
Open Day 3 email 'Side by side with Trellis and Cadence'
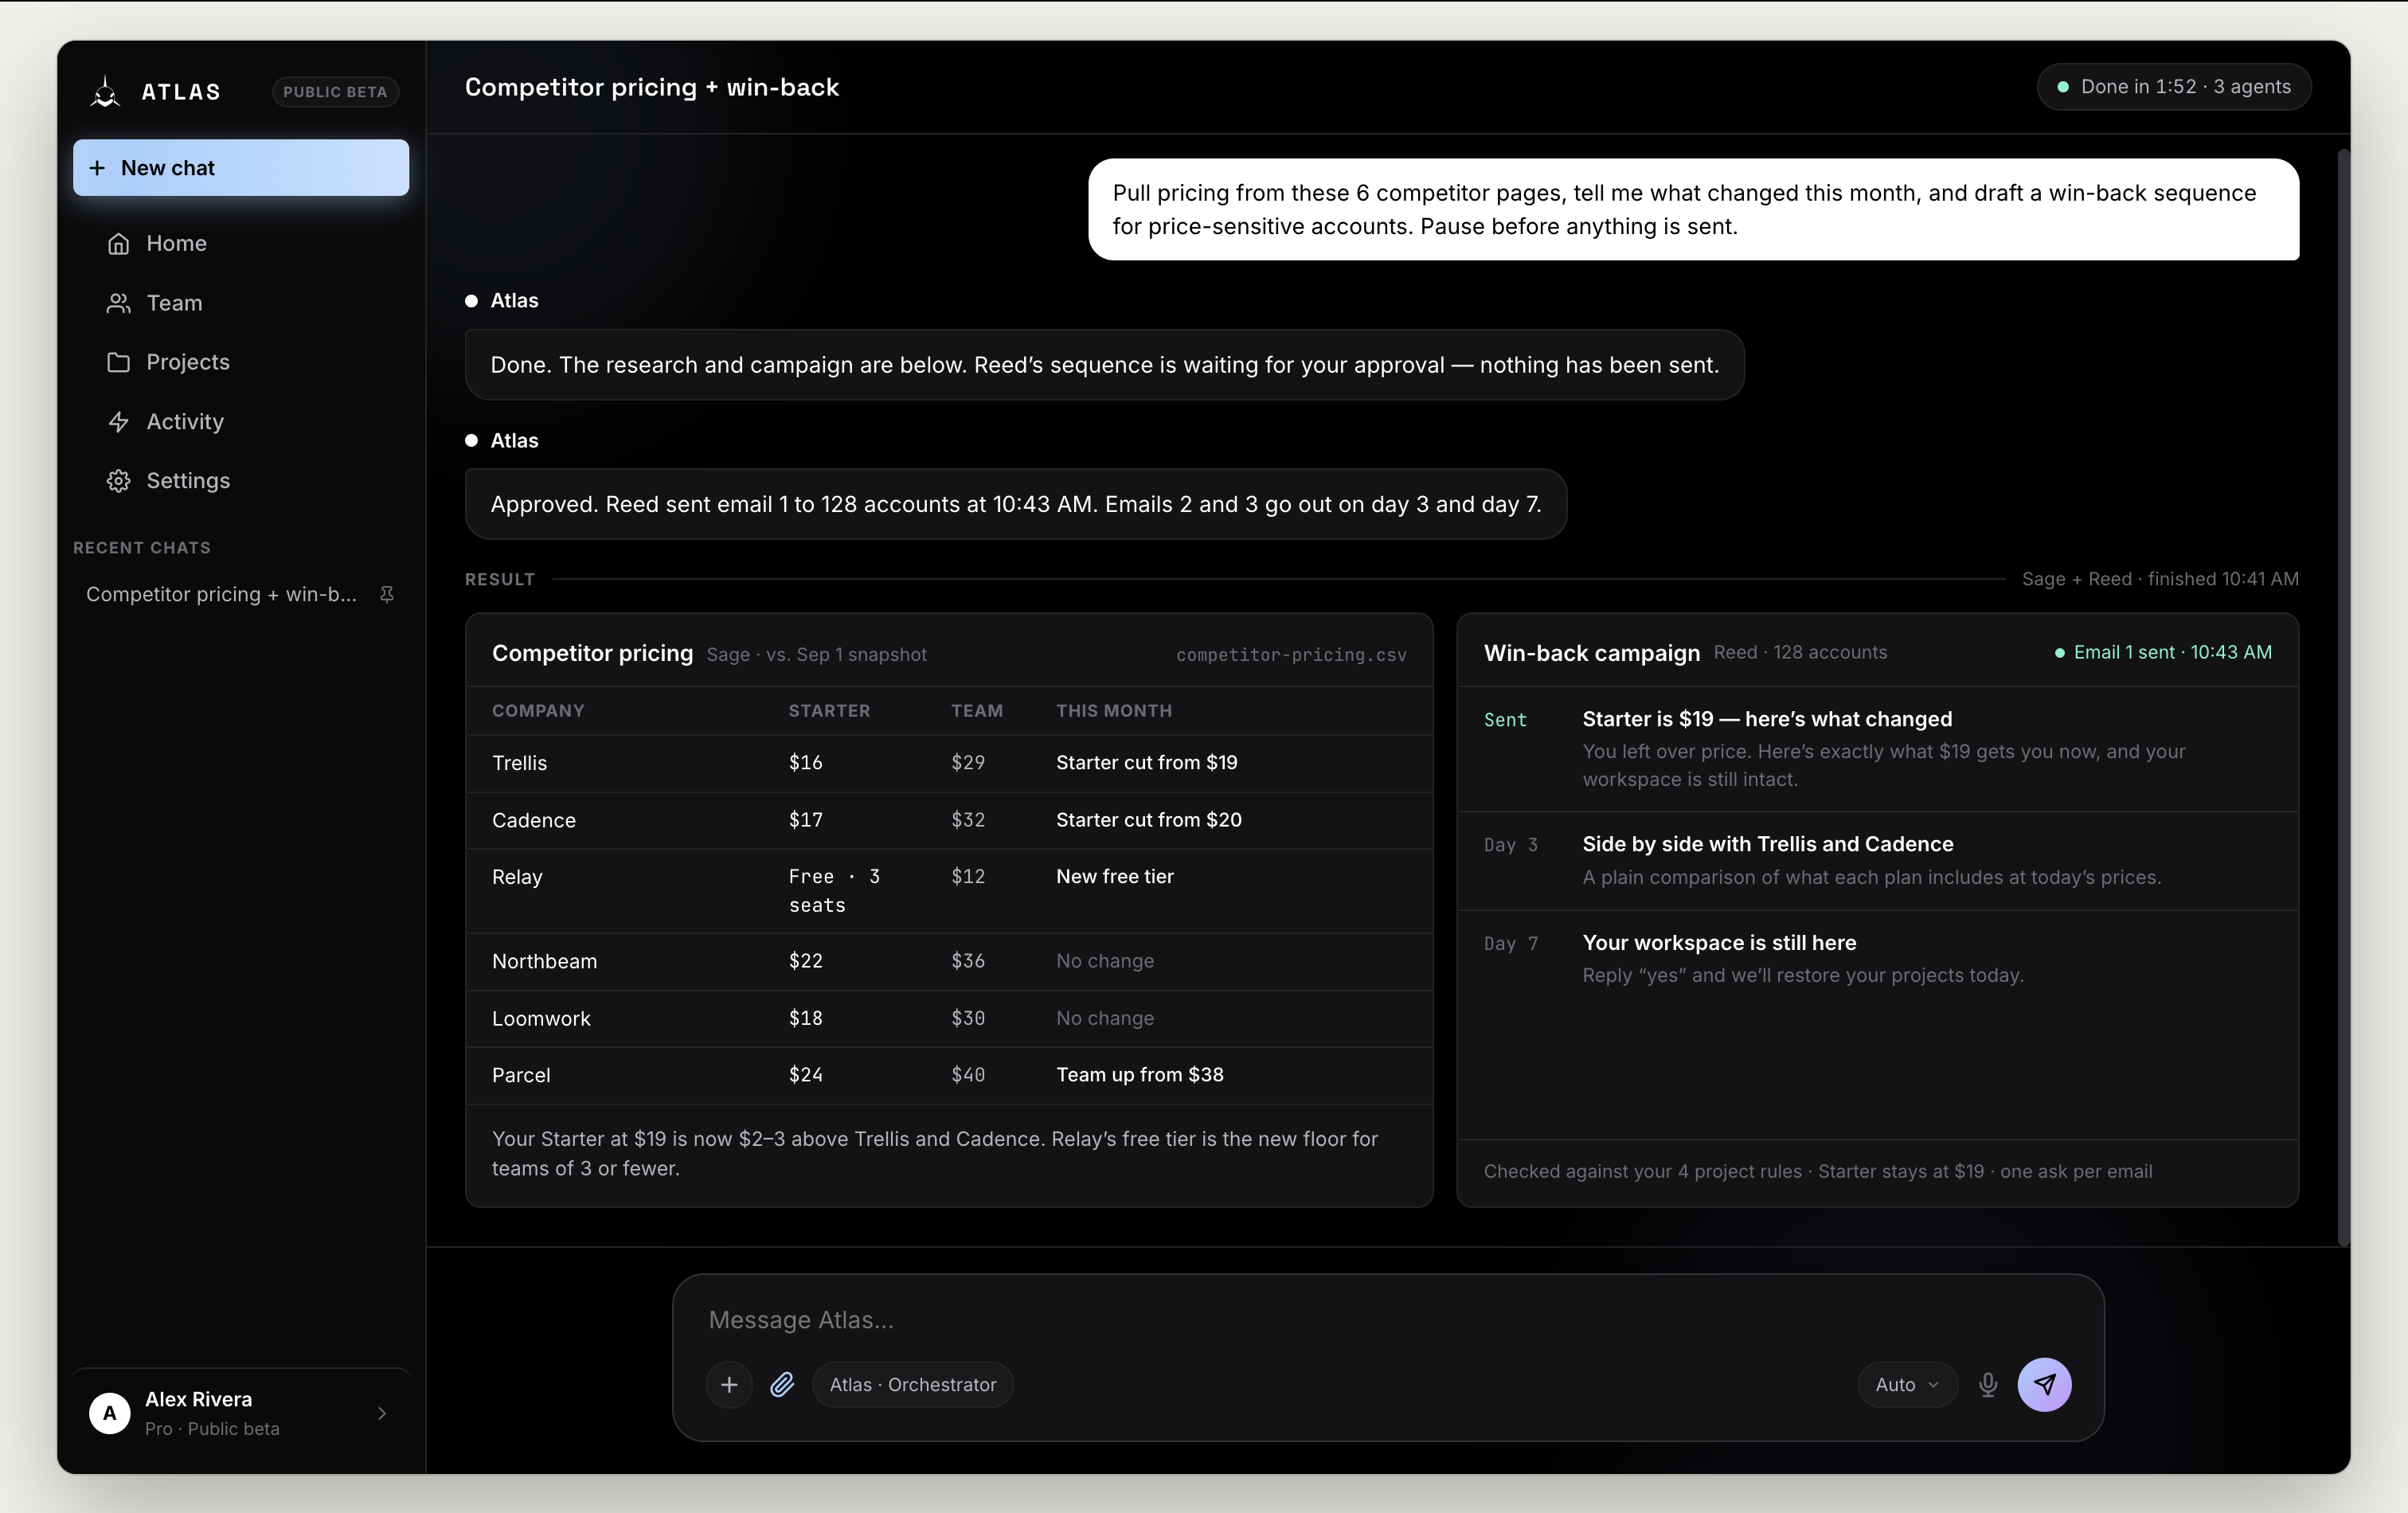point(1877,860)
